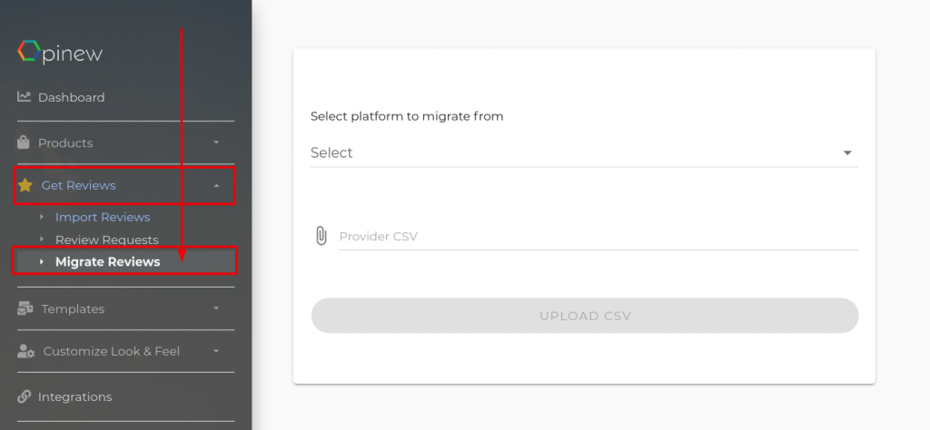Image resolution: width=930 pixels, height=430 pixels.
Task: Click the Dashboard chart icon
Action: click(x=24, y=96)
